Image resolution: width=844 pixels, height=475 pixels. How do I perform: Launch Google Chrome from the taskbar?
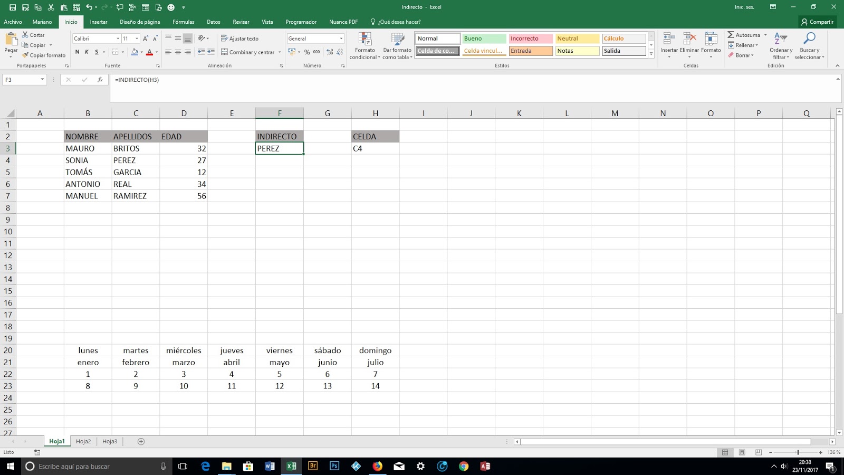(x=464, y=466)
